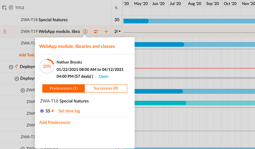Viewport: 255px width, 149px height.
Task: Click the info icon on ZWA-T19 row
Action: pos(85,31)
